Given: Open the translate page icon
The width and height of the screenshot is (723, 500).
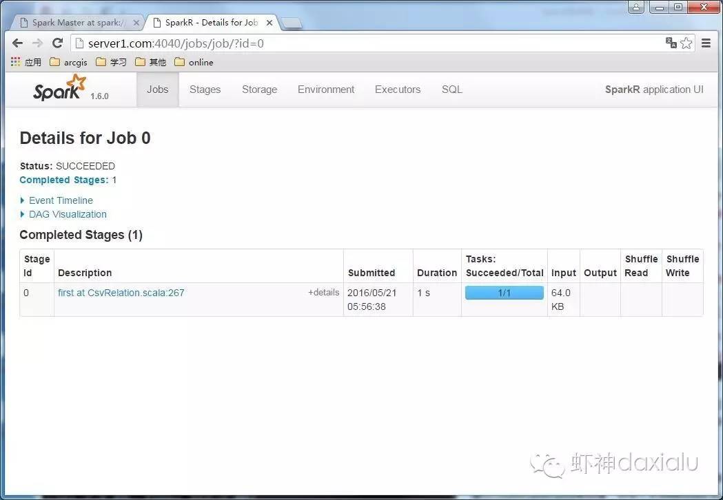Looking at the screenshot, I should pyautogui.click(x=671, y=43).
